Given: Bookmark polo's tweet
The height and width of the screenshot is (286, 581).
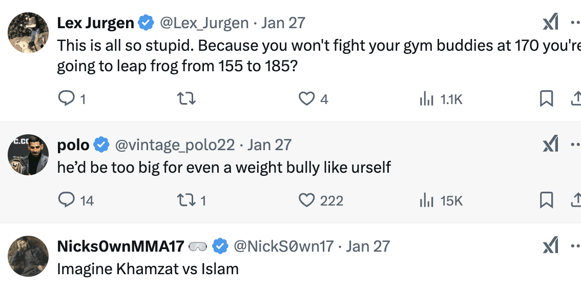Looking at the screenshot, I should (x=547, y=200).
